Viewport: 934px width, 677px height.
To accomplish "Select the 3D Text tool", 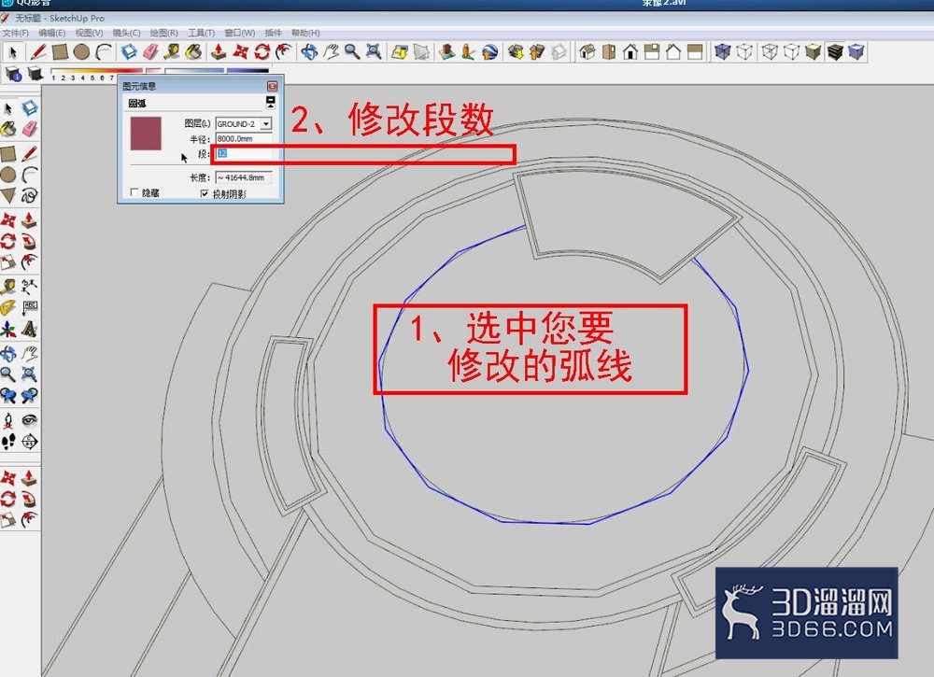I will point(29,329).
